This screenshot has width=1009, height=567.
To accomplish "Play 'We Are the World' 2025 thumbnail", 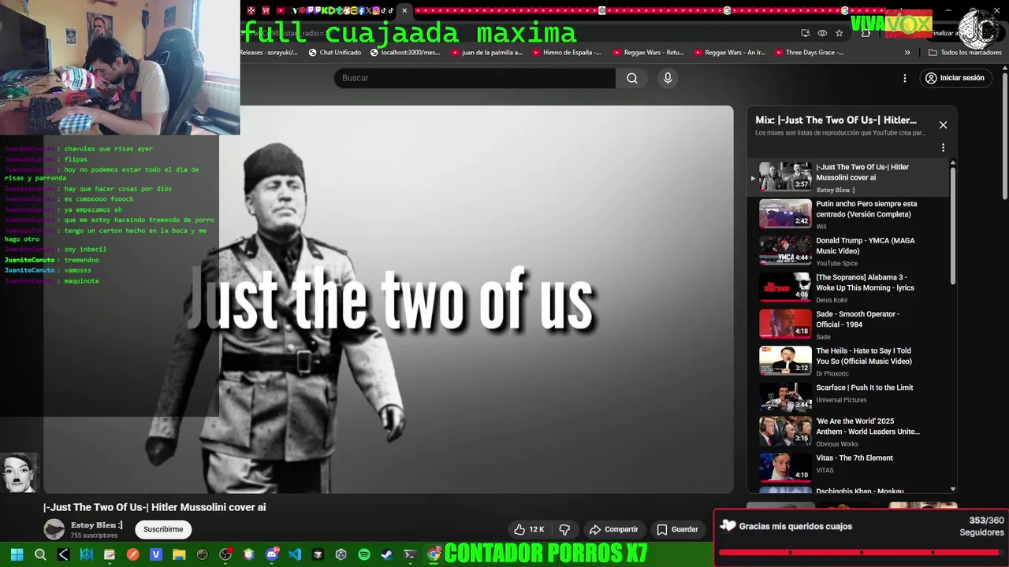I will [x=785, y=431].
